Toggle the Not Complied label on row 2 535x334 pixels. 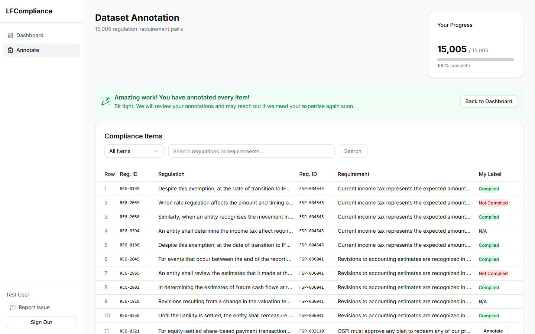pos(493,203)
